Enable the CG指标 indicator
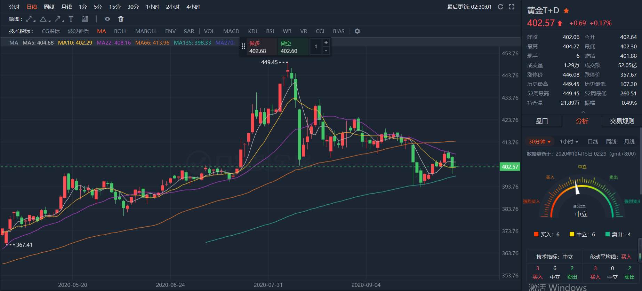Screen dimensions: 642x291 coord(51,31)
